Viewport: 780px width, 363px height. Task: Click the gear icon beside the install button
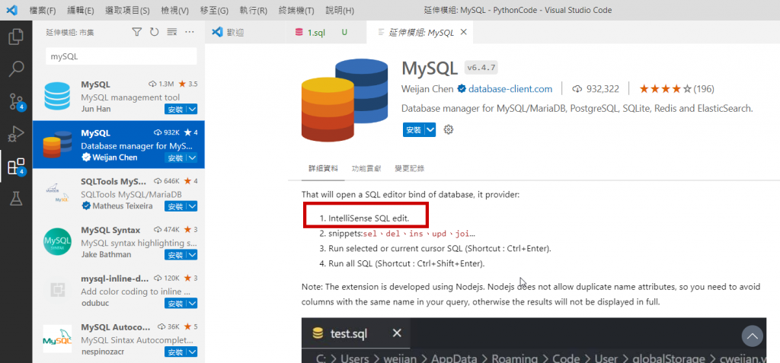pos(448,130)
